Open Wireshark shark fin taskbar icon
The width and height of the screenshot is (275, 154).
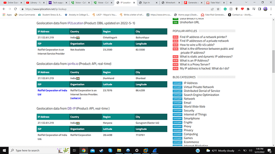click(x=154, y=150)
